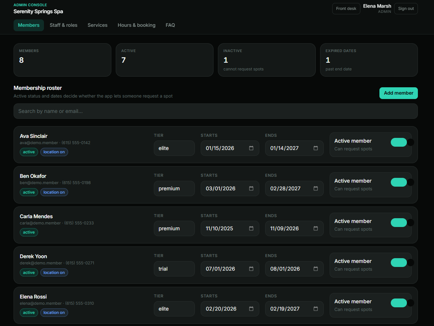
Task: Open calendar picker for Carla Mendes' end date
Action: point(316,228)
